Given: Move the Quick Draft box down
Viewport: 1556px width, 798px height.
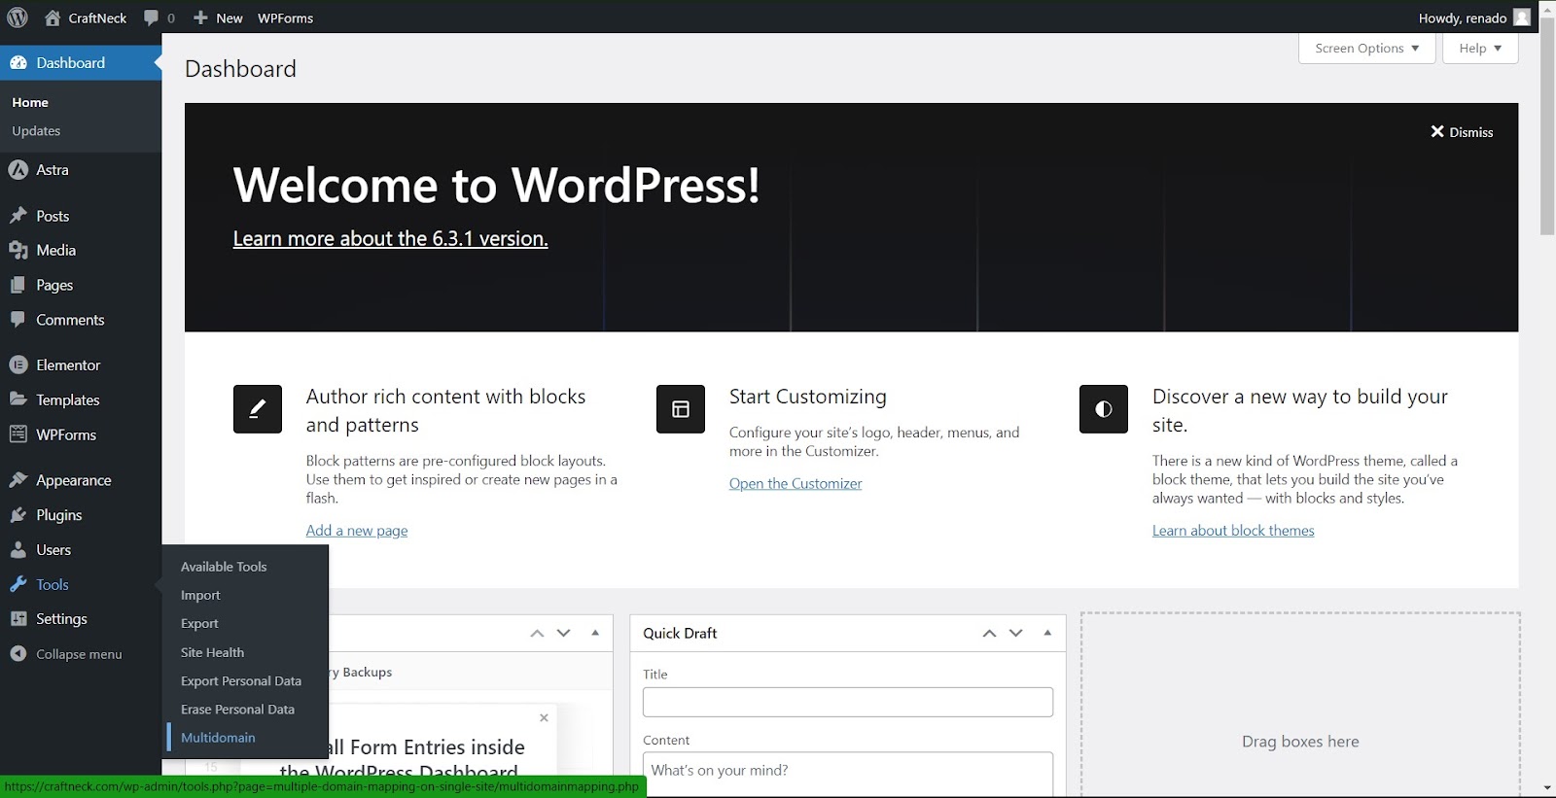Looking at the screenshot, I should (1016, 633).
